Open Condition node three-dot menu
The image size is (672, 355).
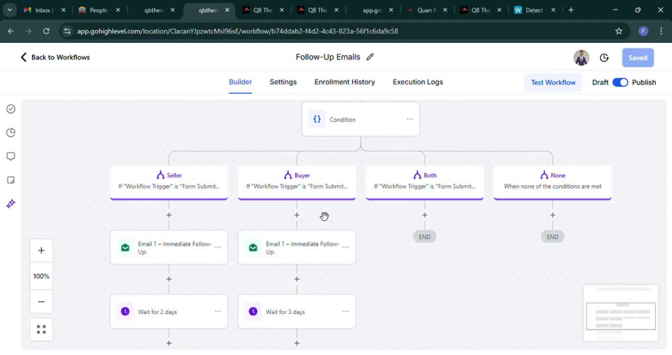409,119
